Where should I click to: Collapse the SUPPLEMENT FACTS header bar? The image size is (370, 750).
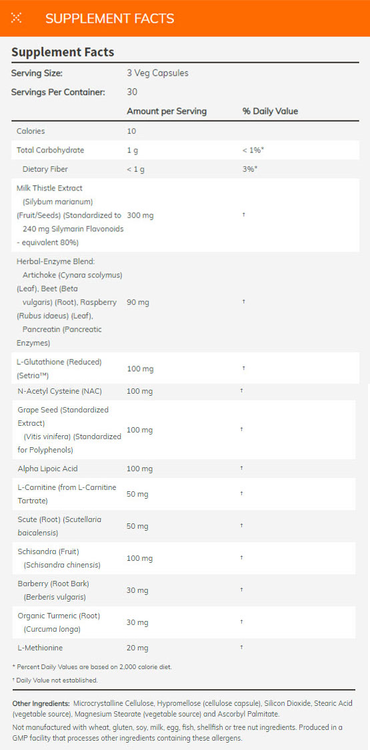point(185,18)
